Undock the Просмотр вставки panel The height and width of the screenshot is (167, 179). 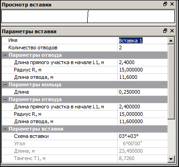(x=165, y=4)
